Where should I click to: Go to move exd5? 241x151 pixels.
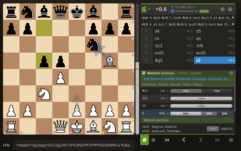215,53
